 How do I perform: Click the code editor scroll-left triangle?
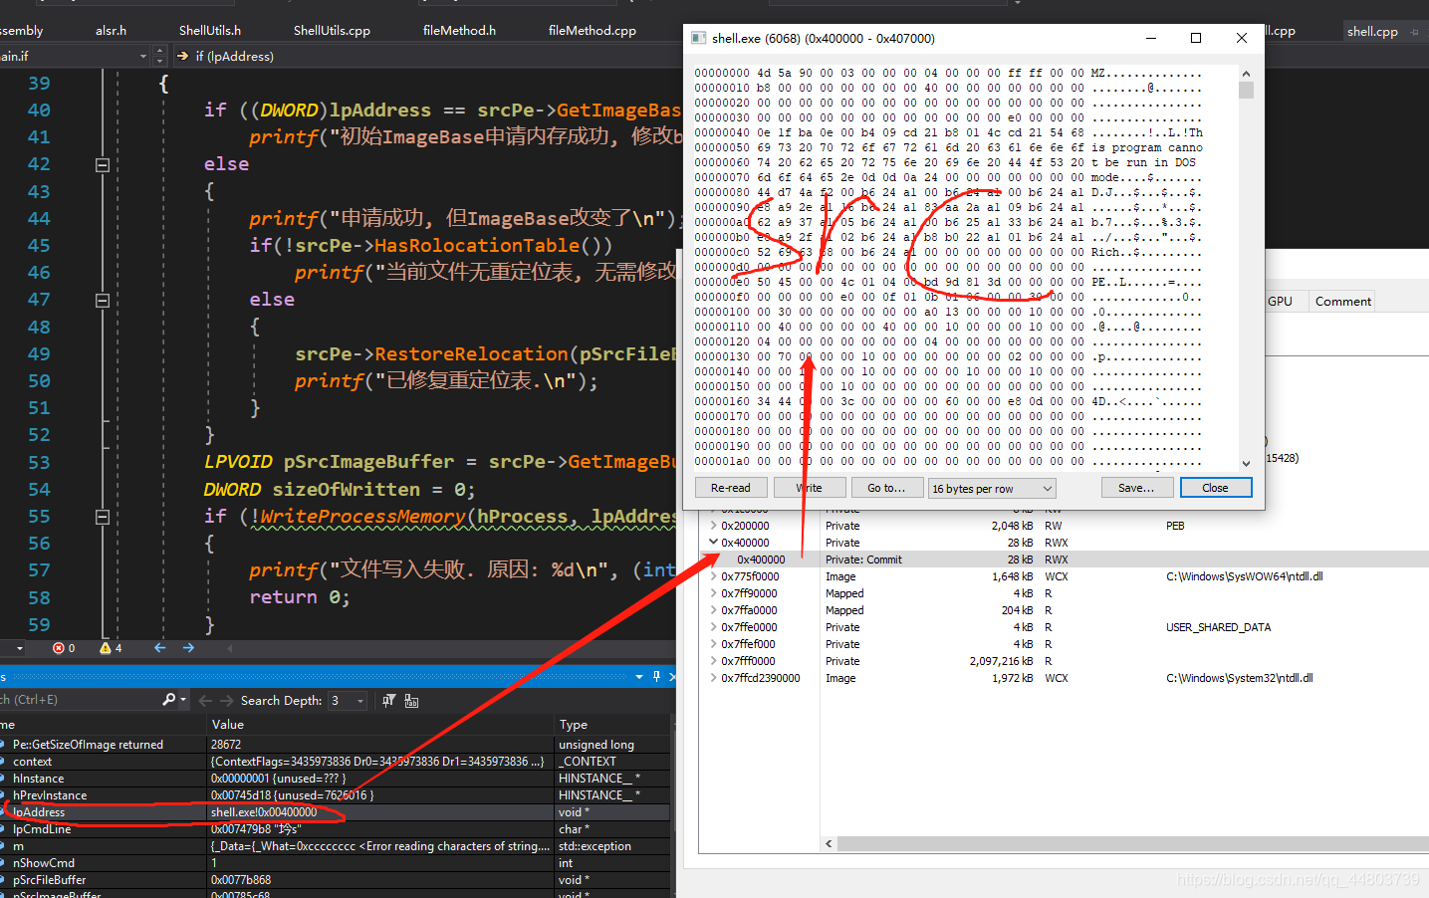coord(230,648)
